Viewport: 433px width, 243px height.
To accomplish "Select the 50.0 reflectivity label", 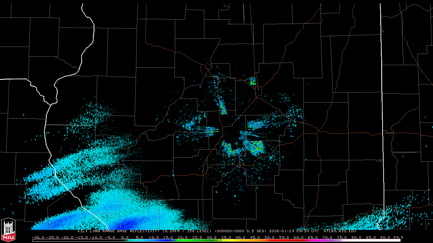I will coord(270,237).
